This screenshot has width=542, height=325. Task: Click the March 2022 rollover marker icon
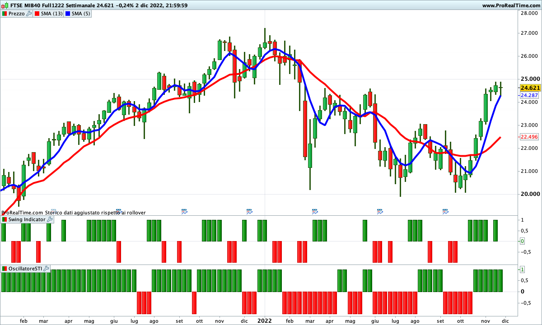(315, 211)
